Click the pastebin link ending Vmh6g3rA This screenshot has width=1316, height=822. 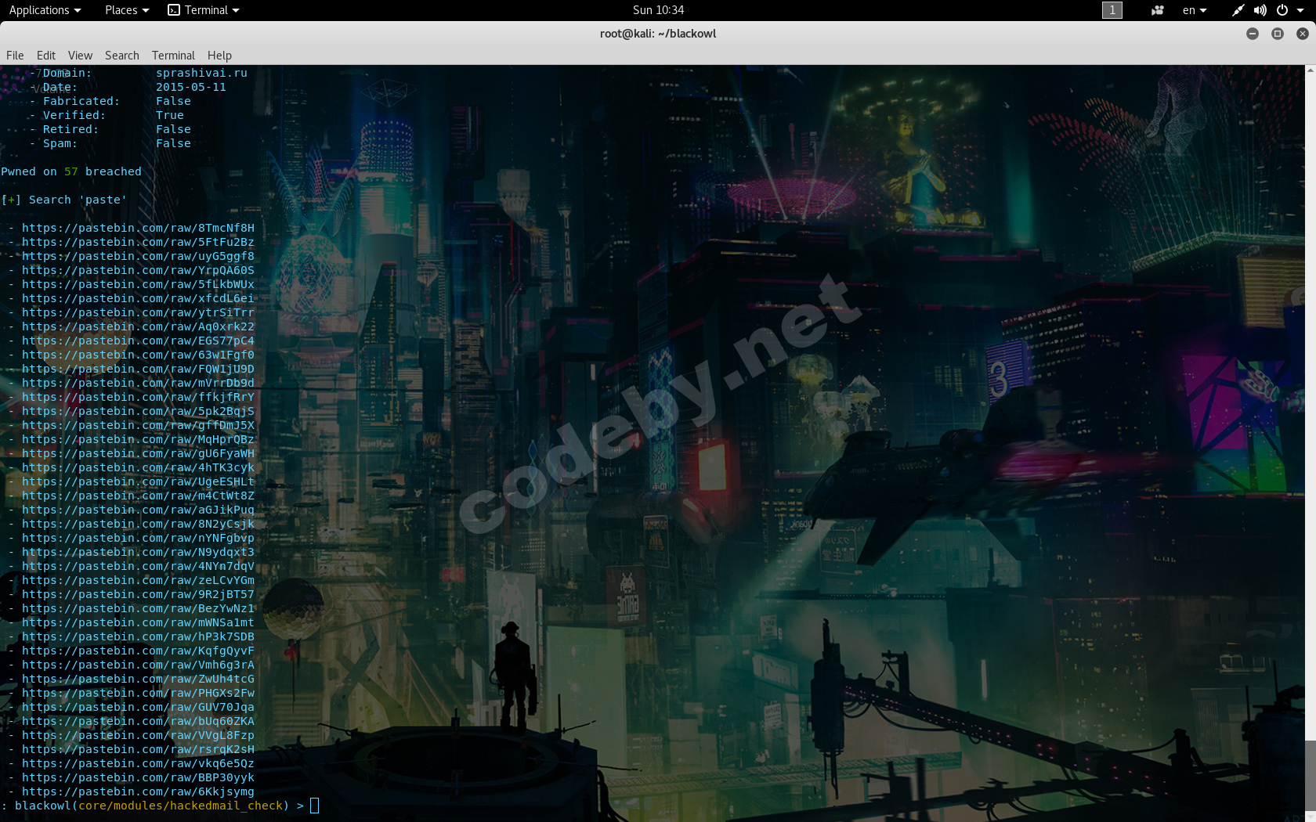click(138, 665)
